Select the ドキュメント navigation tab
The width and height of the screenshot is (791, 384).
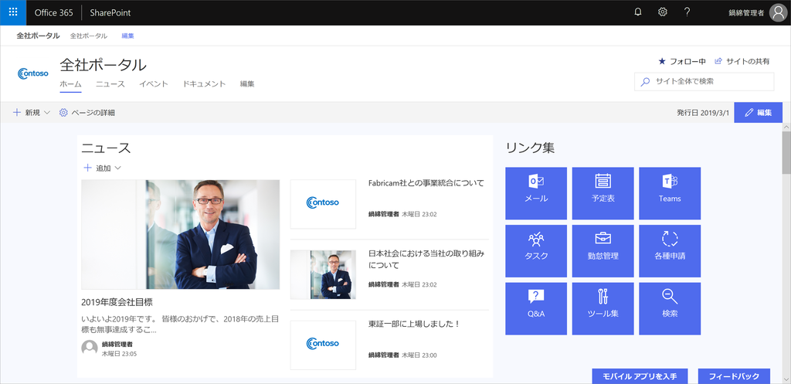(204, 84)
